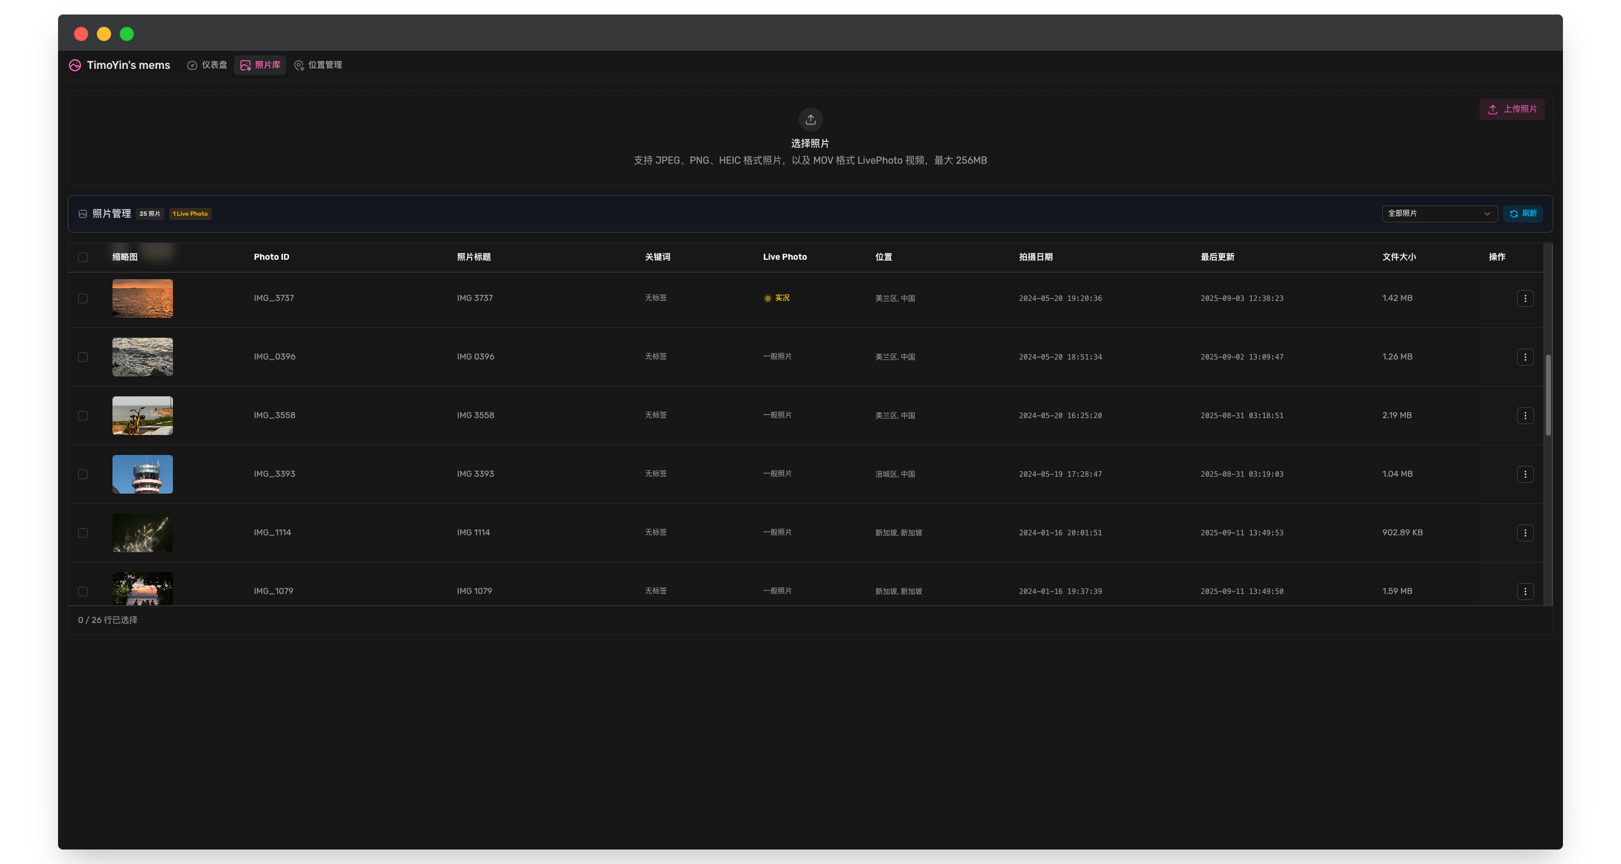This screenshot has height=864, width=1621.
Task: Open actions menu for IMG_3393 row
Action: coord(1525,474)
